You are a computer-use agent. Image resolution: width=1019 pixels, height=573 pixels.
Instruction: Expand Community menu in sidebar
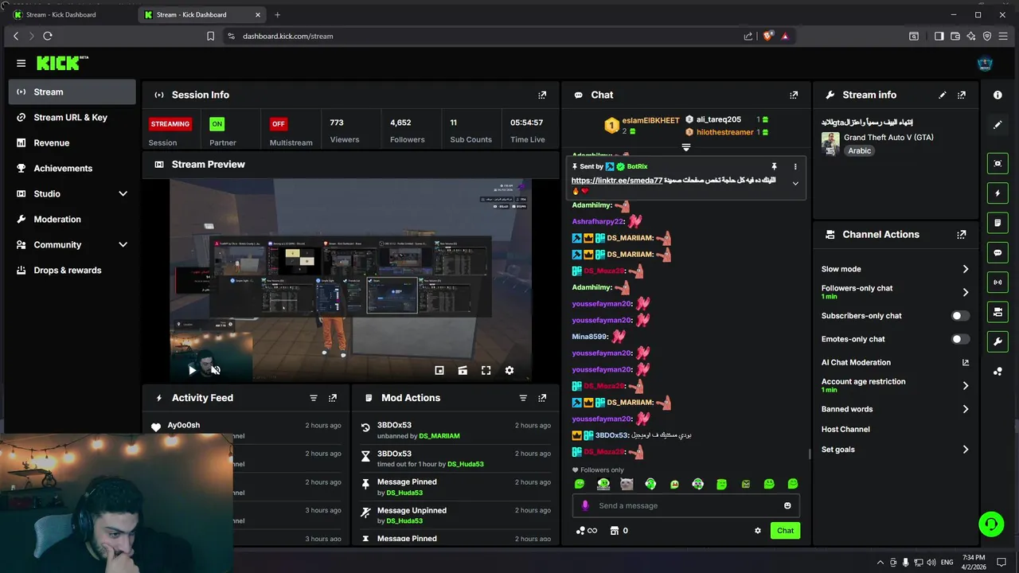coord(123,245)
